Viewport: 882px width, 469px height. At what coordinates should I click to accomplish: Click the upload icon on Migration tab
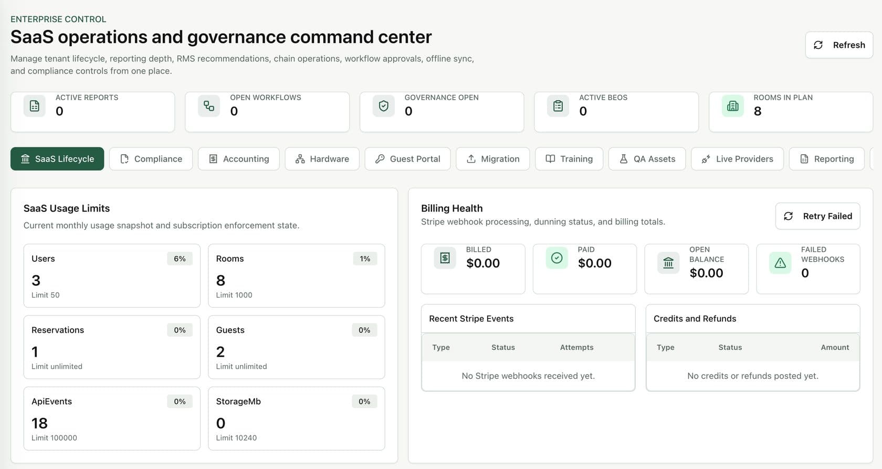pyautogui.click(x=471, y=159)
